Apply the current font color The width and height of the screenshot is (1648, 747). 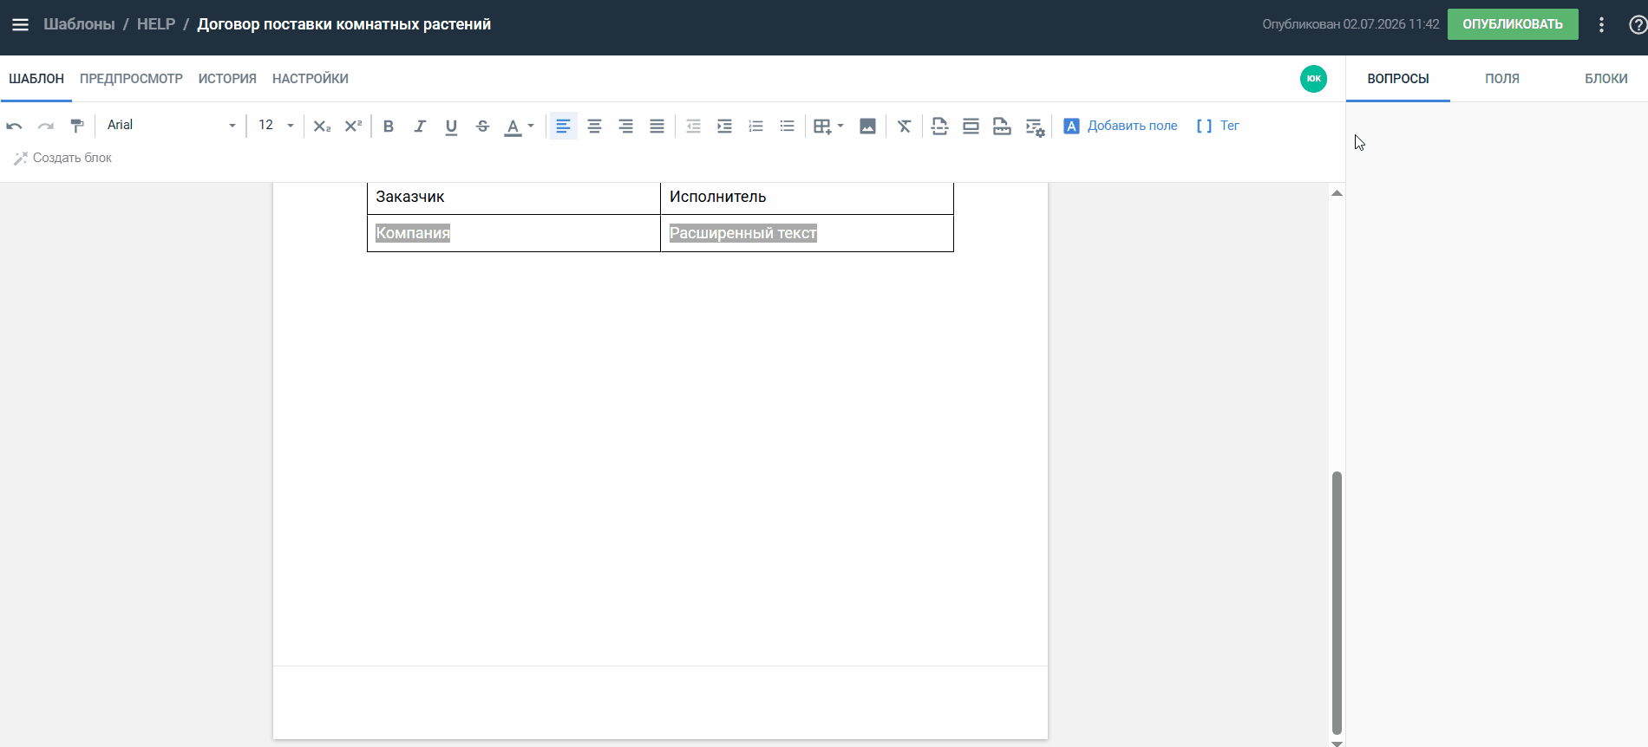tap(513, 127)
